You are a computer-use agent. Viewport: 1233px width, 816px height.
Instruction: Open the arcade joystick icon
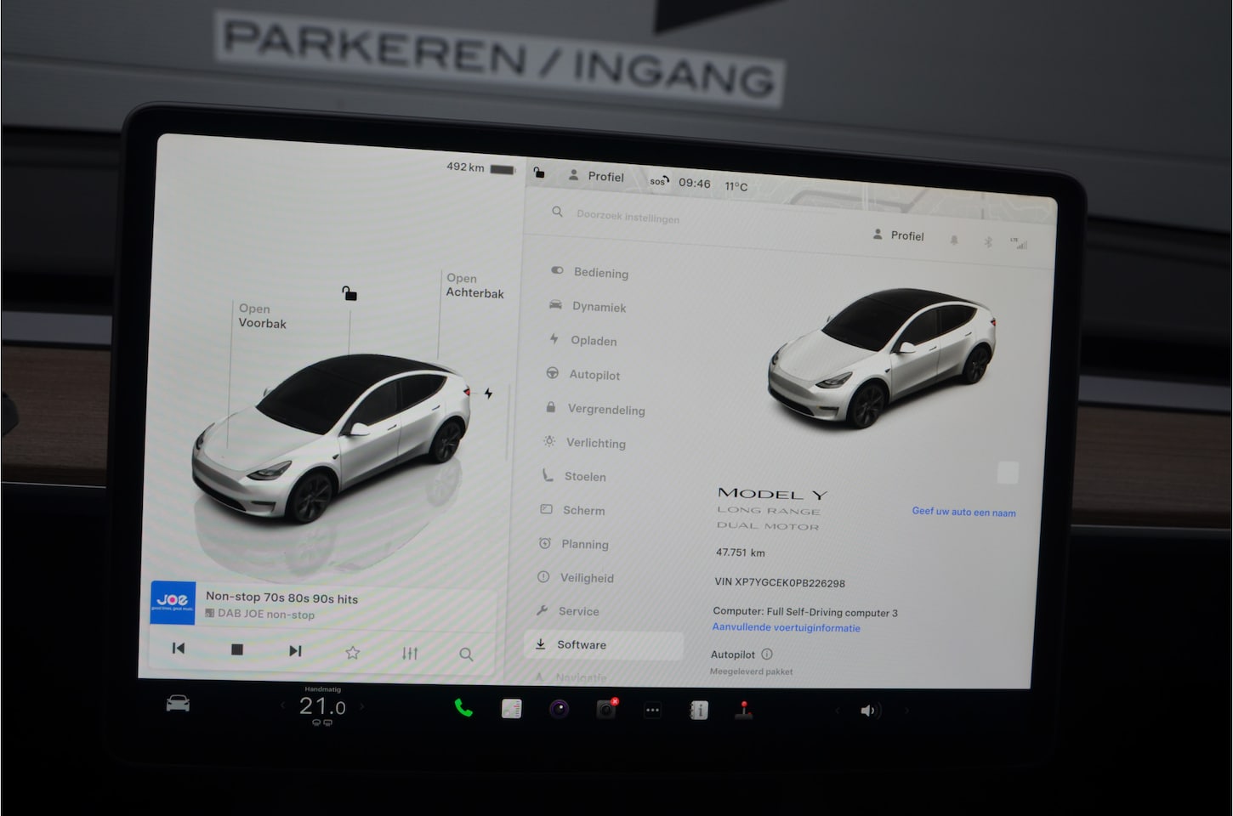743,711
